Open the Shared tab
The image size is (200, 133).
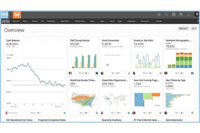click(x=159, y=21)
